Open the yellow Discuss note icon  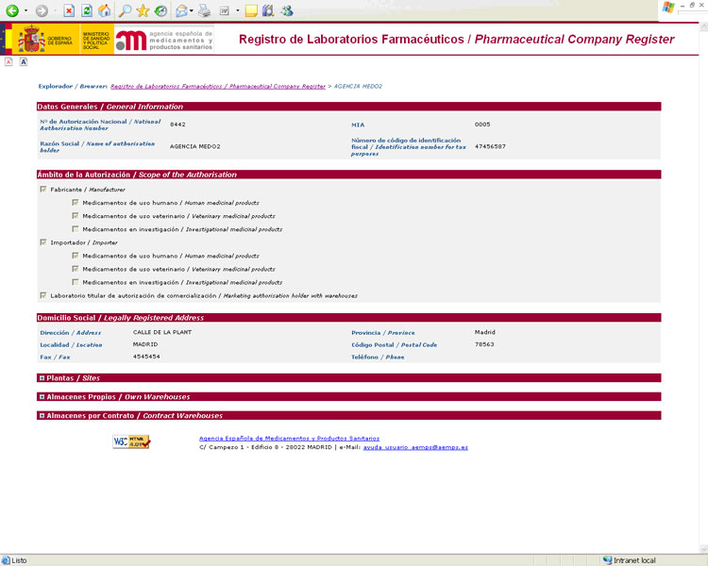coord(251,10)
